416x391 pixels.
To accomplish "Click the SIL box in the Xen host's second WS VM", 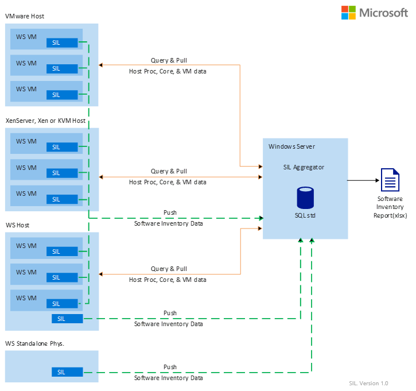I will click(62, 173).
